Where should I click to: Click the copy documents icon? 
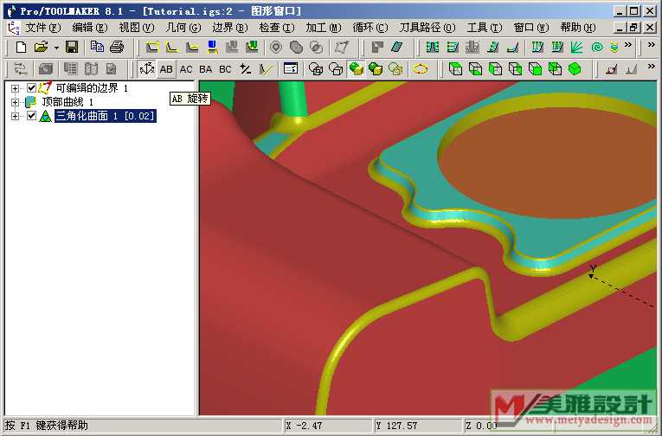pyautogui.click(x=97, y=47)
